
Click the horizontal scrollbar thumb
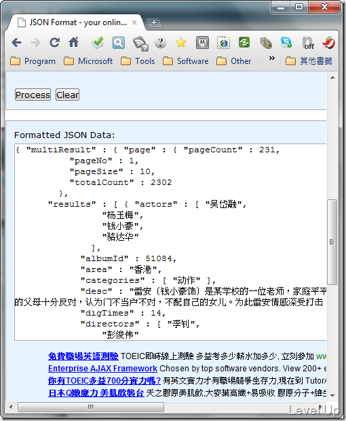tap(91, 407)
